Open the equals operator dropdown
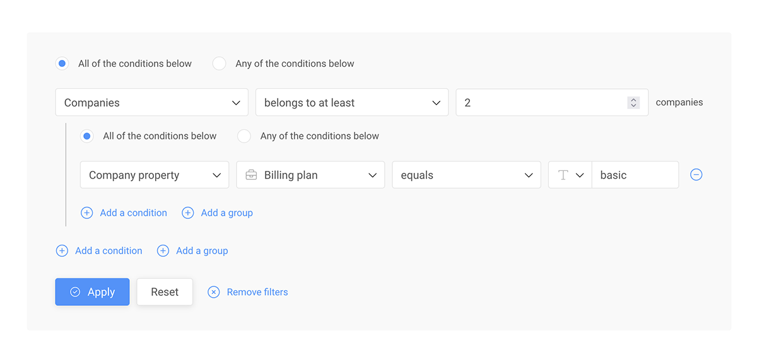 [467, 175]
